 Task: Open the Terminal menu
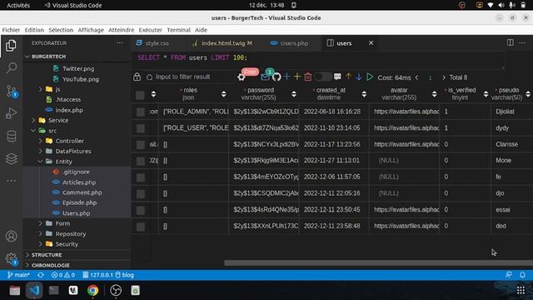178,30
